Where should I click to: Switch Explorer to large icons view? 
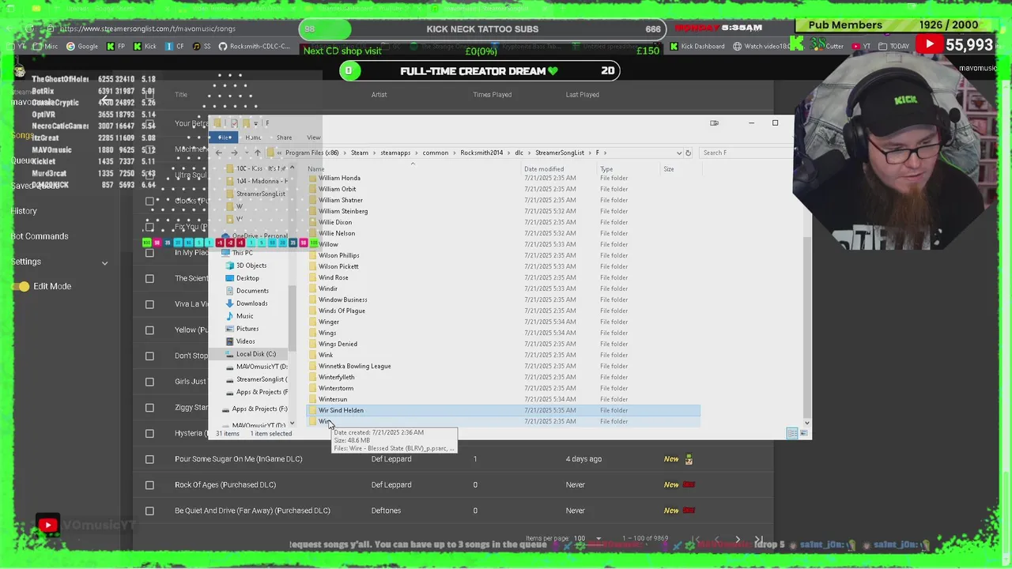[x=804, y=433]
